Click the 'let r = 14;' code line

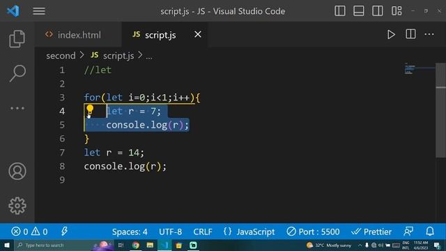[114, 153]
